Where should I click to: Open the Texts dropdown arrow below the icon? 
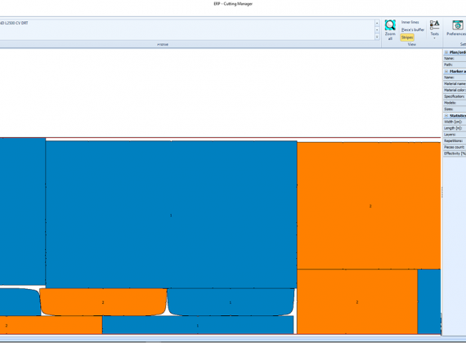pyautogui.click(x=434, y=38)
